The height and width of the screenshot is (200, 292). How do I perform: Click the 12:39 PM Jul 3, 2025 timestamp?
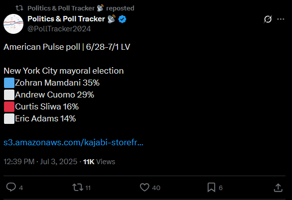(40, 162)
